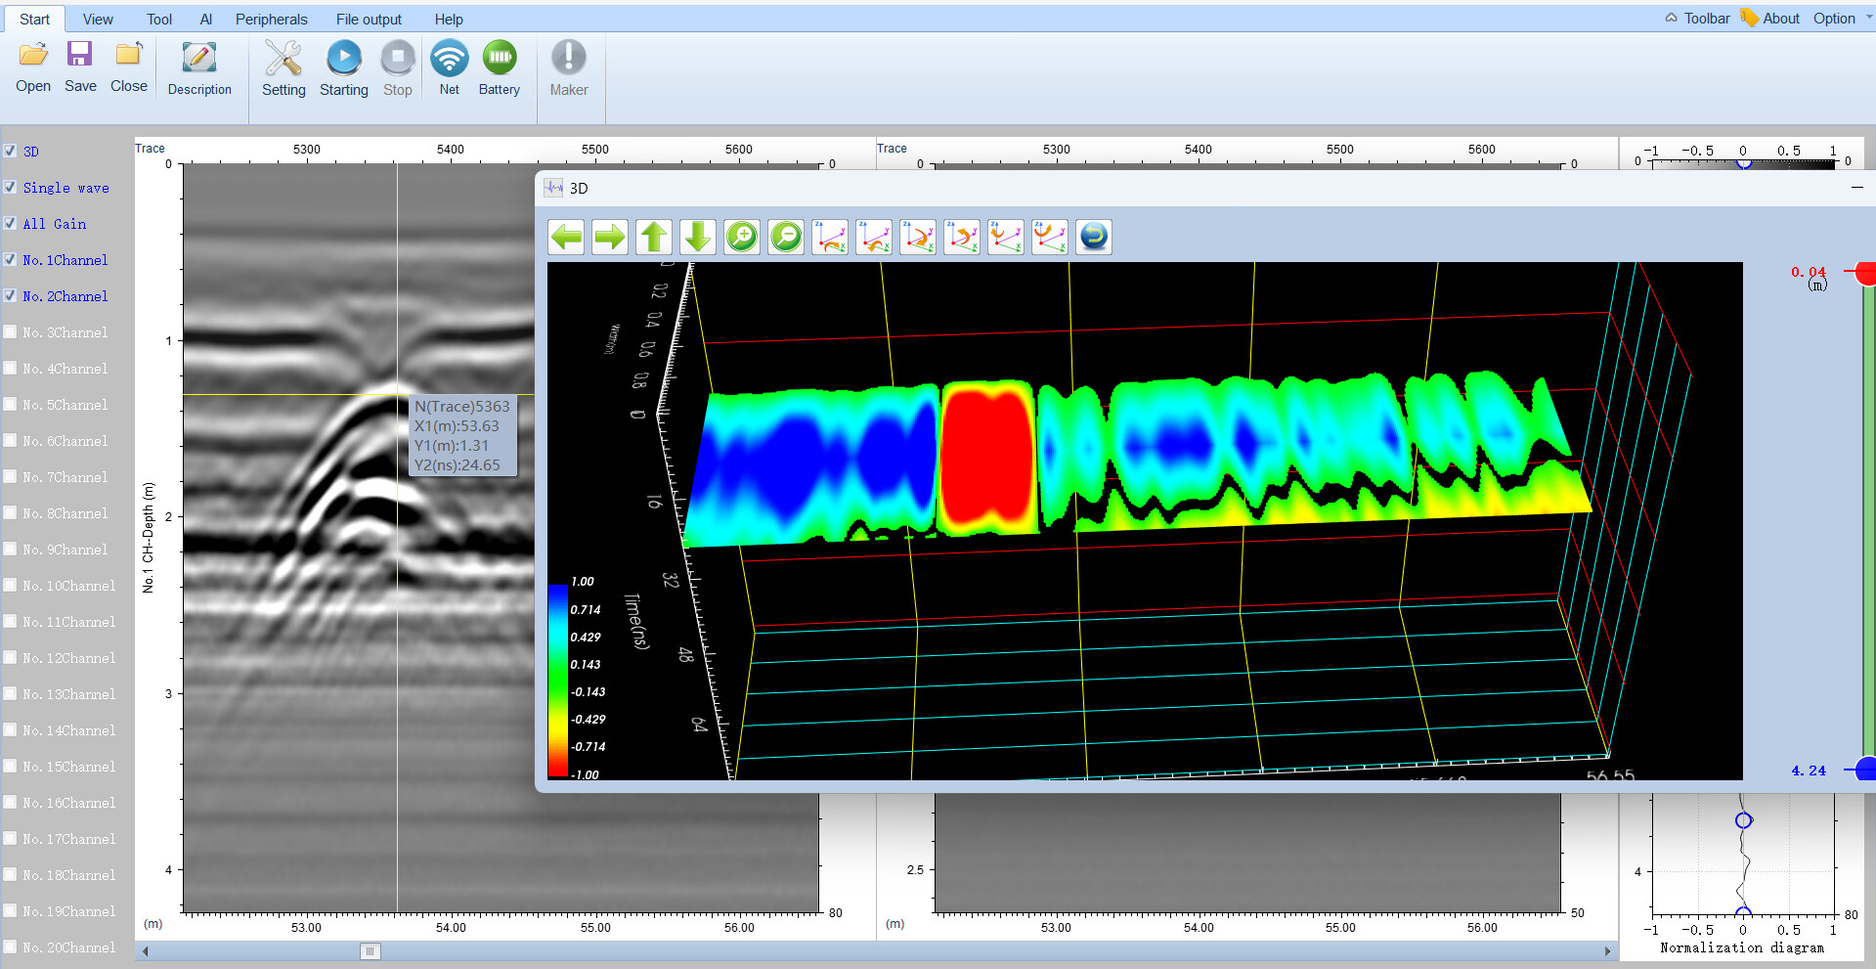Move 3D view up with green arrow
The image size is (1876, 969).
[x=654, y=237]
